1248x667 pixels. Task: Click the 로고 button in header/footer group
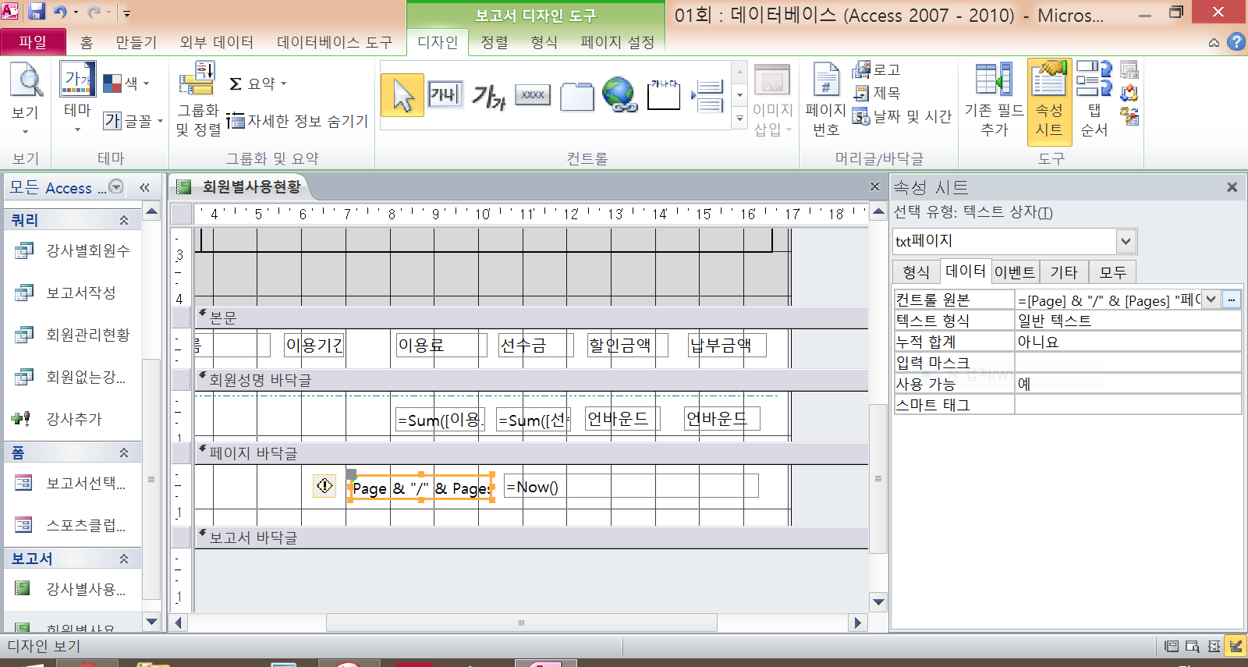click(877, 70)
